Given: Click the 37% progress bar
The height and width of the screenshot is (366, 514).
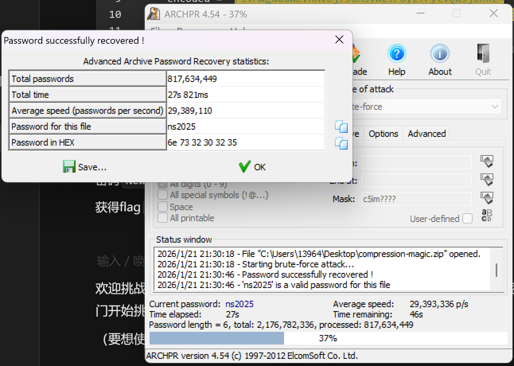Looking at the screenshot, I should [328, 338].
